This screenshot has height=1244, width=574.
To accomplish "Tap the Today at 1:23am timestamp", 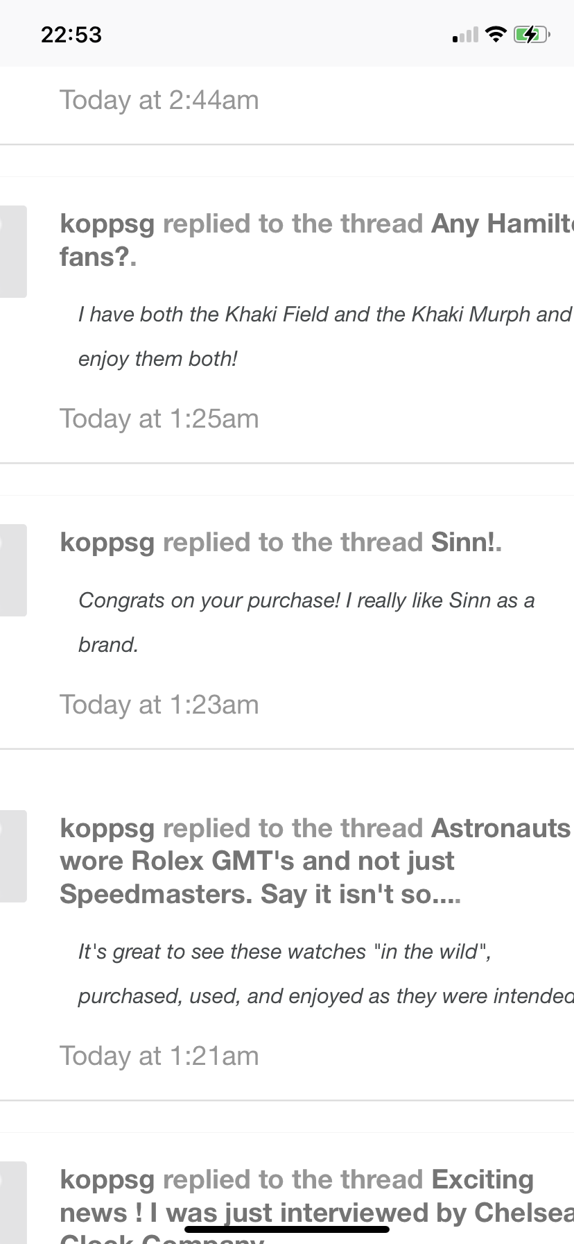I will pyautogui.click(x=159, y=705).
